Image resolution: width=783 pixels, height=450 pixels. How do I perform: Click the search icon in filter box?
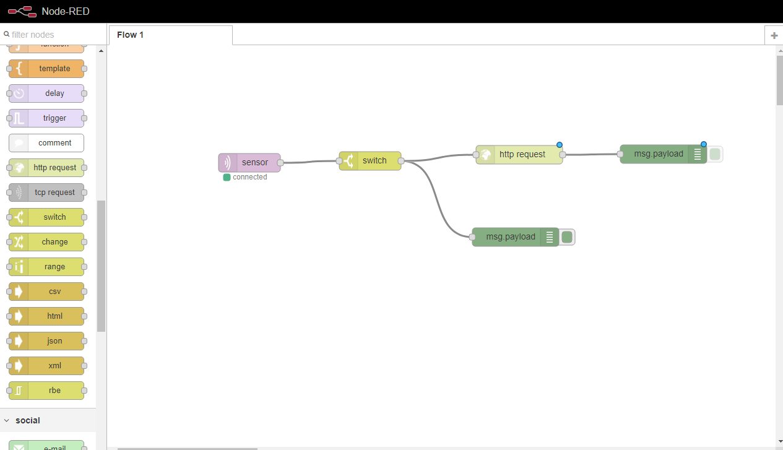click(x=7, y=35)
